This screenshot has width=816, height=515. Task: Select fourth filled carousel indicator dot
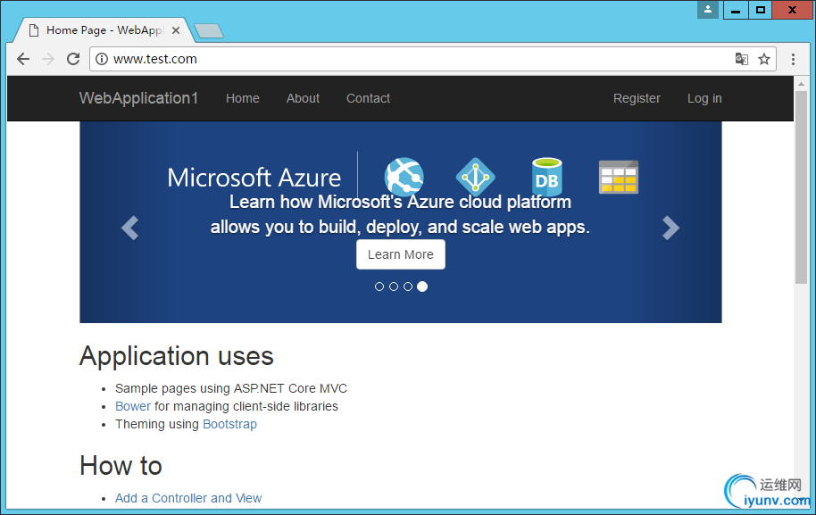click(422, 287)
